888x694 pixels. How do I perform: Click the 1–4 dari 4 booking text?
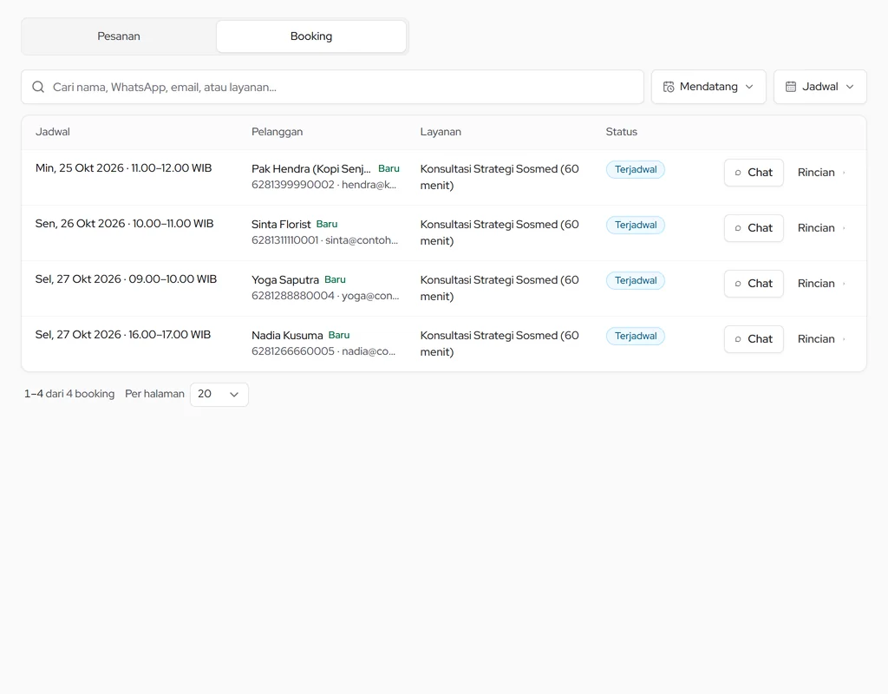(x=69, y=394)
